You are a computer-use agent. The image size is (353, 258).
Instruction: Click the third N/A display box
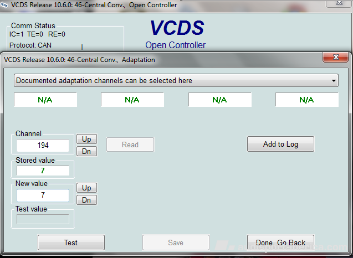click(x=219, y=100)
